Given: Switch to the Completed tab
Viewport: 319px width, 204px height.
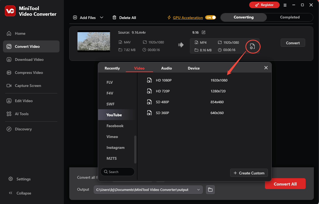Looking at the screenshot, I should [290, 17].
